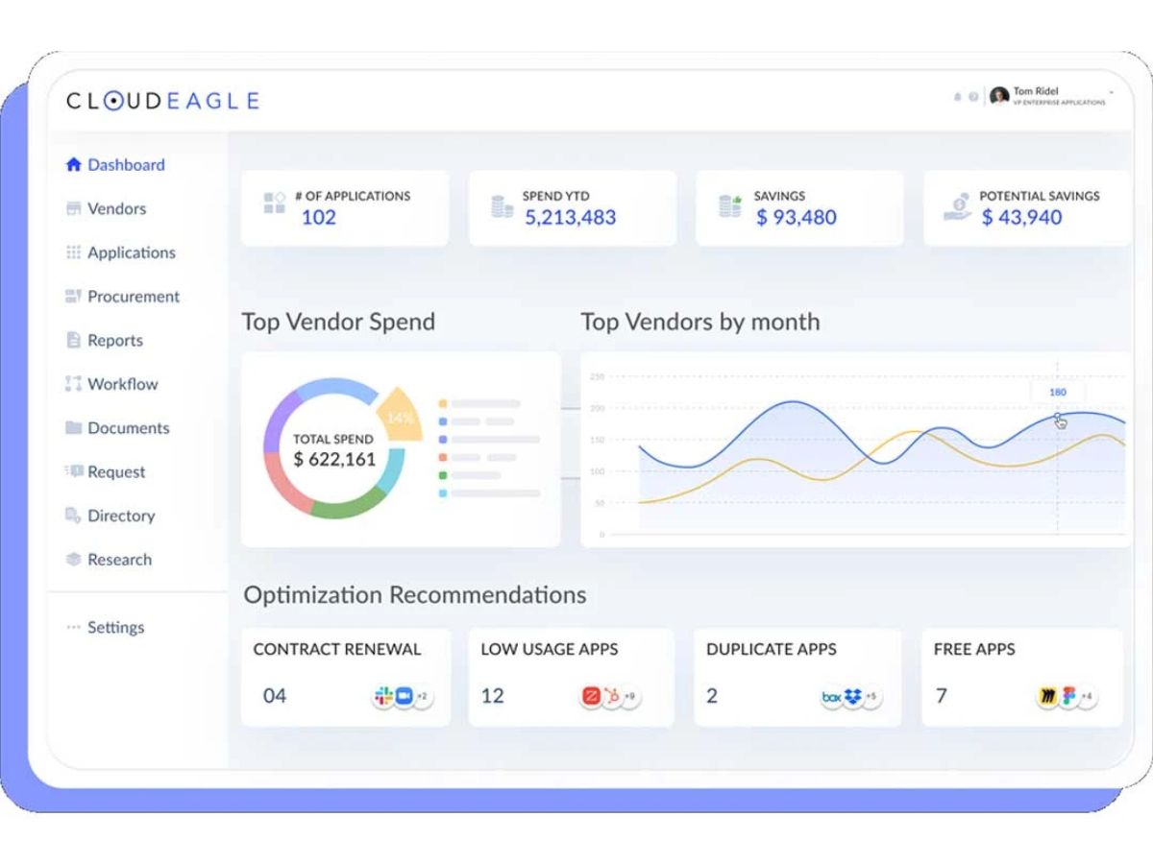Viewport: 1153px width, 864px height.
Task: Click the red donut chart segment
Action: [x=285, y=487]
